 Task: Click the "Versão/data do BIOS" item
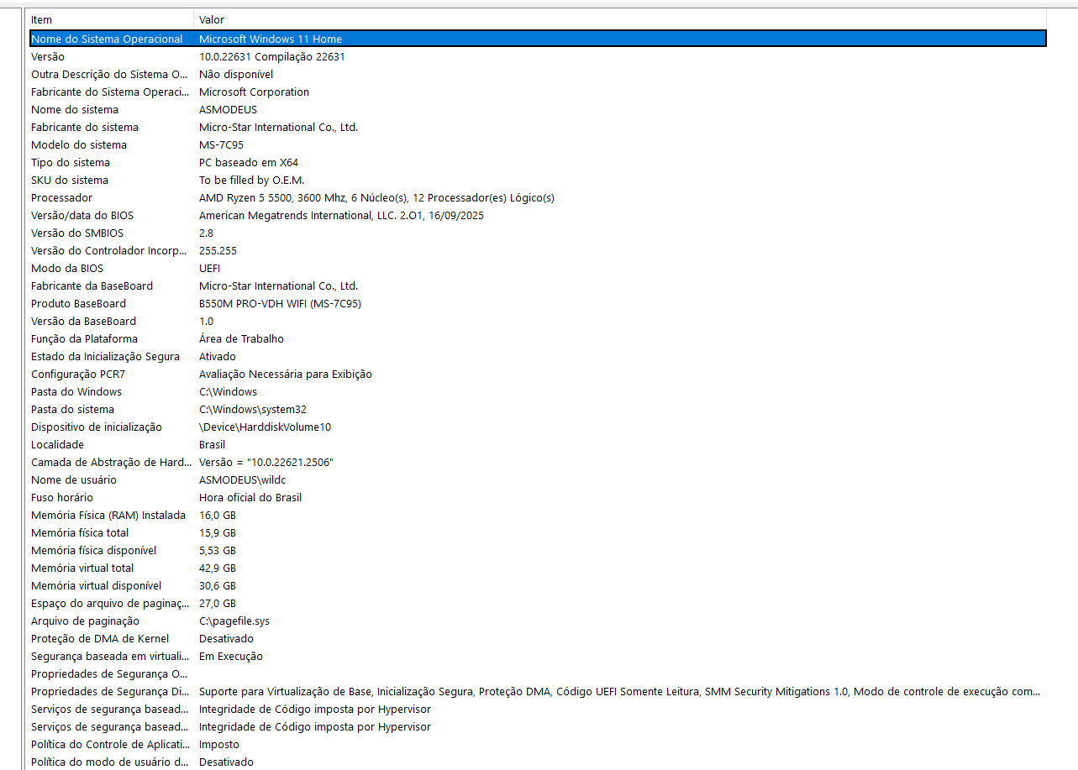(82, 215)
